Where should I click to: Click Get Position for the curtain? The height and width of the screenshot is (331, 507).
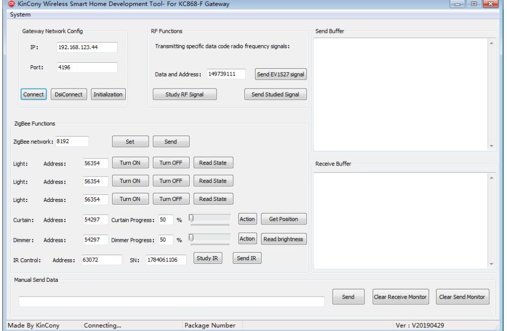coord(284,219)
